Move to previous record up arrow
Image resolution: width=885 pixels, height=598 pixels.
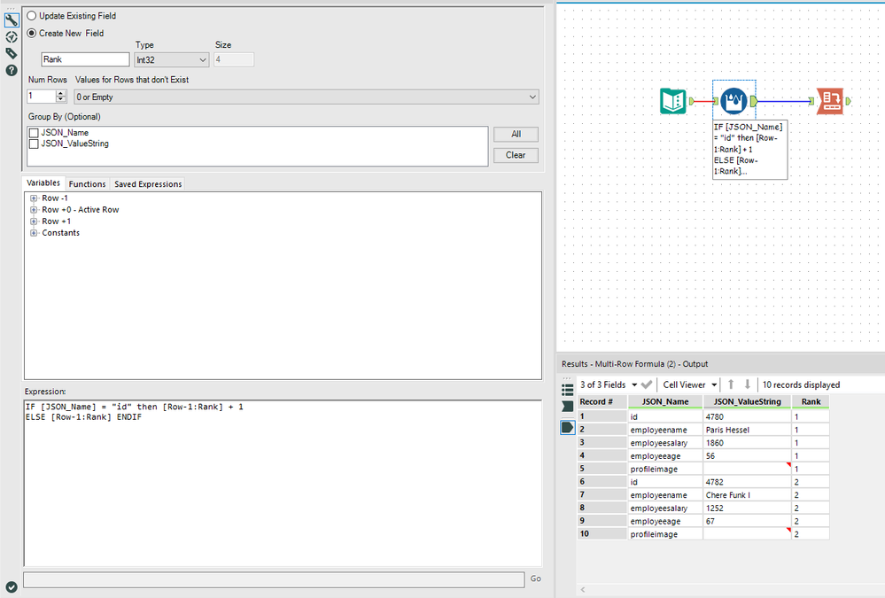731,384
